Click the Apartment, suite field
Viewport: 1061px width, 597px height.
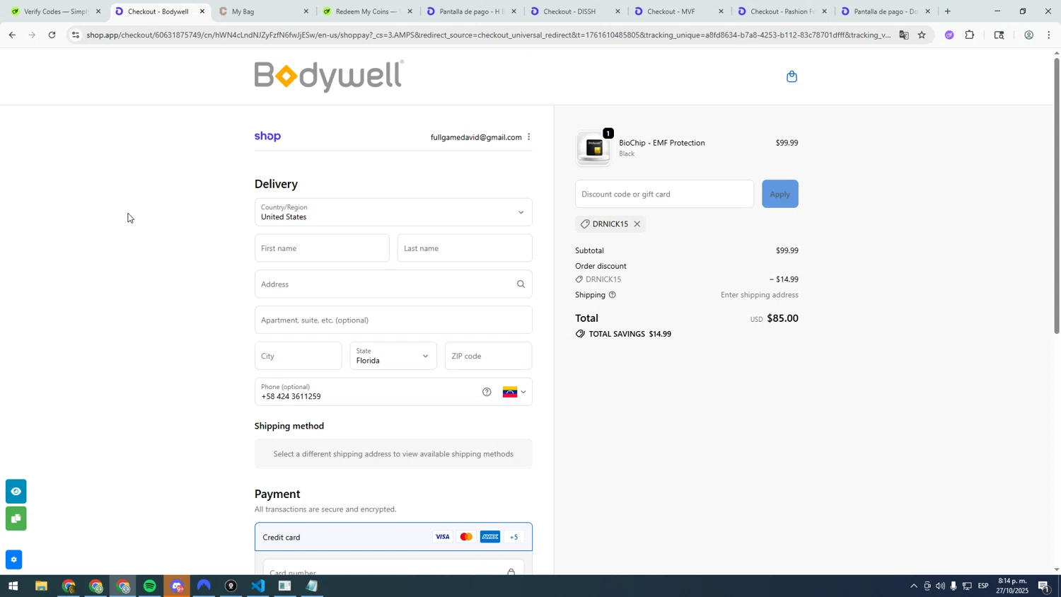click(393, 320)
